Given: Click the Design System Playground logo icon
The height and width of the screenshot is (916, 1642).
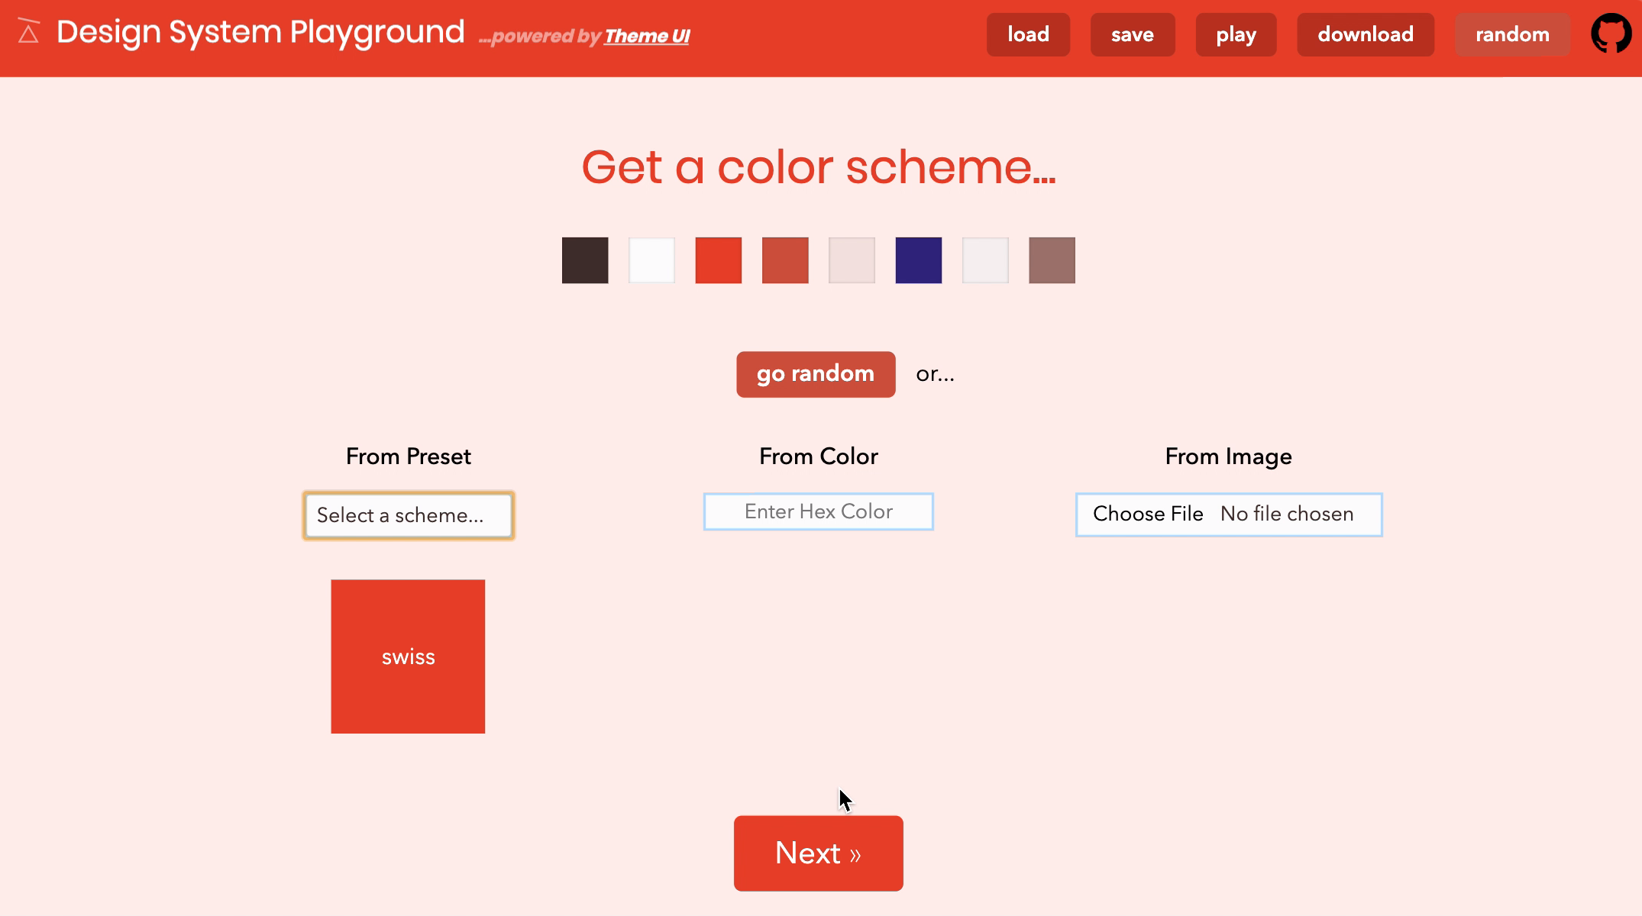Looking at the screenshot, I should coord(28,32).
